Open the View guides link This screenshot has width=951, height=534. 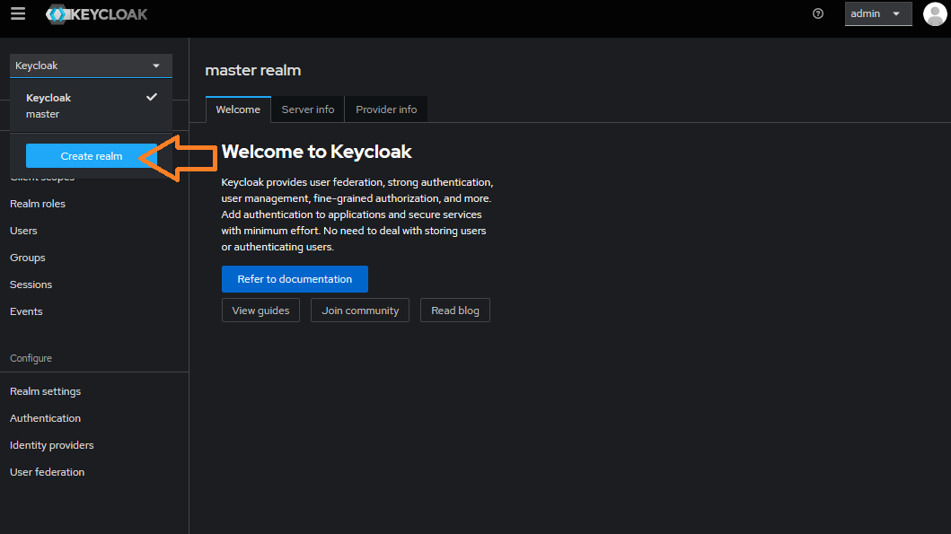[x=260, y=311]
